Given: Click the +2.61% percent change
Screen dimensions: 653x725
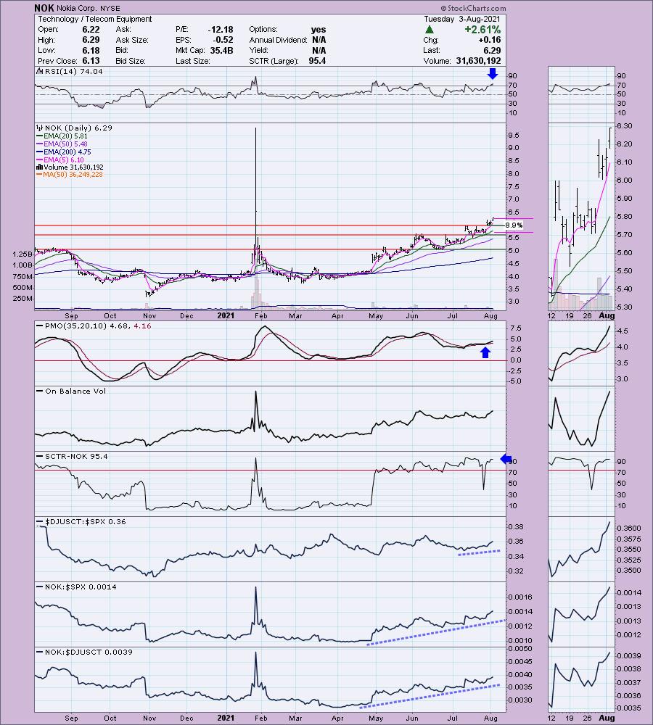Looking at the screenshot, I should 482,29.
